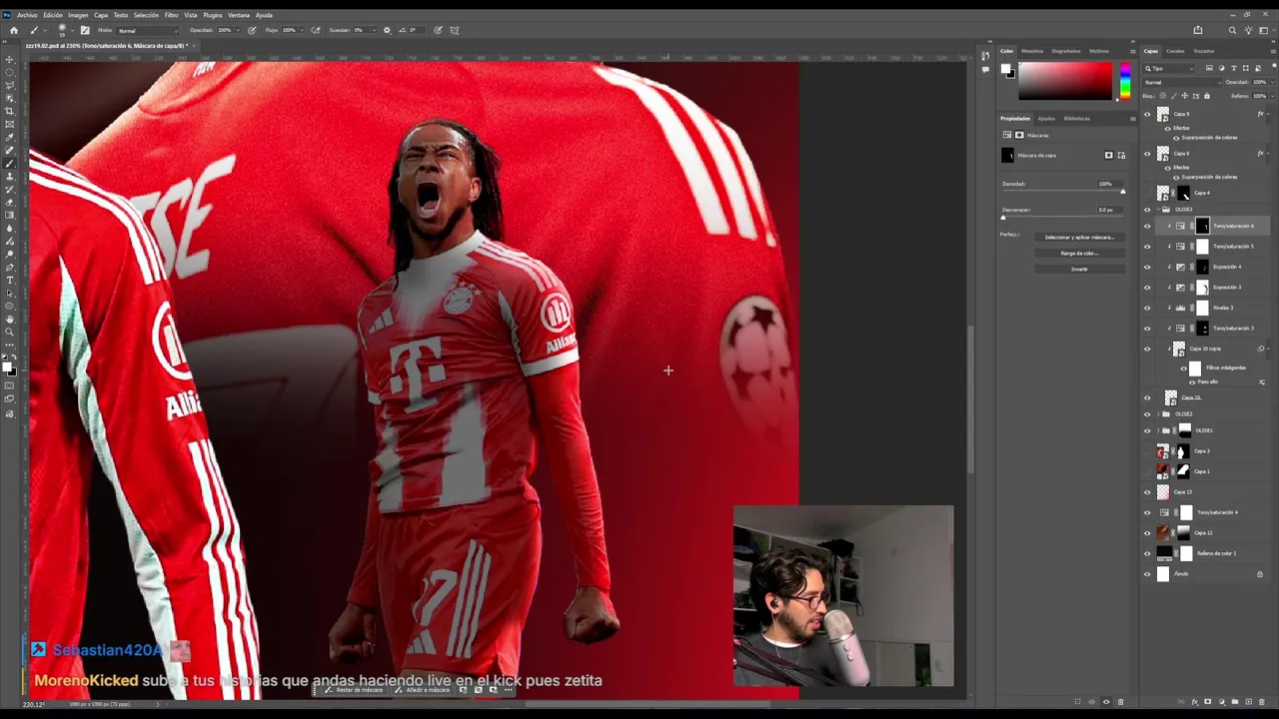Click the Home icon in options bar
The image size is (1279, 719).
click(x=13, y=30)
